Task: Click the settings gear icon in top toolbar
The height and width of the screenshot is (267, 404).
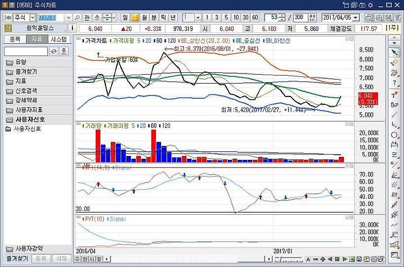Action: click(379, 17)
